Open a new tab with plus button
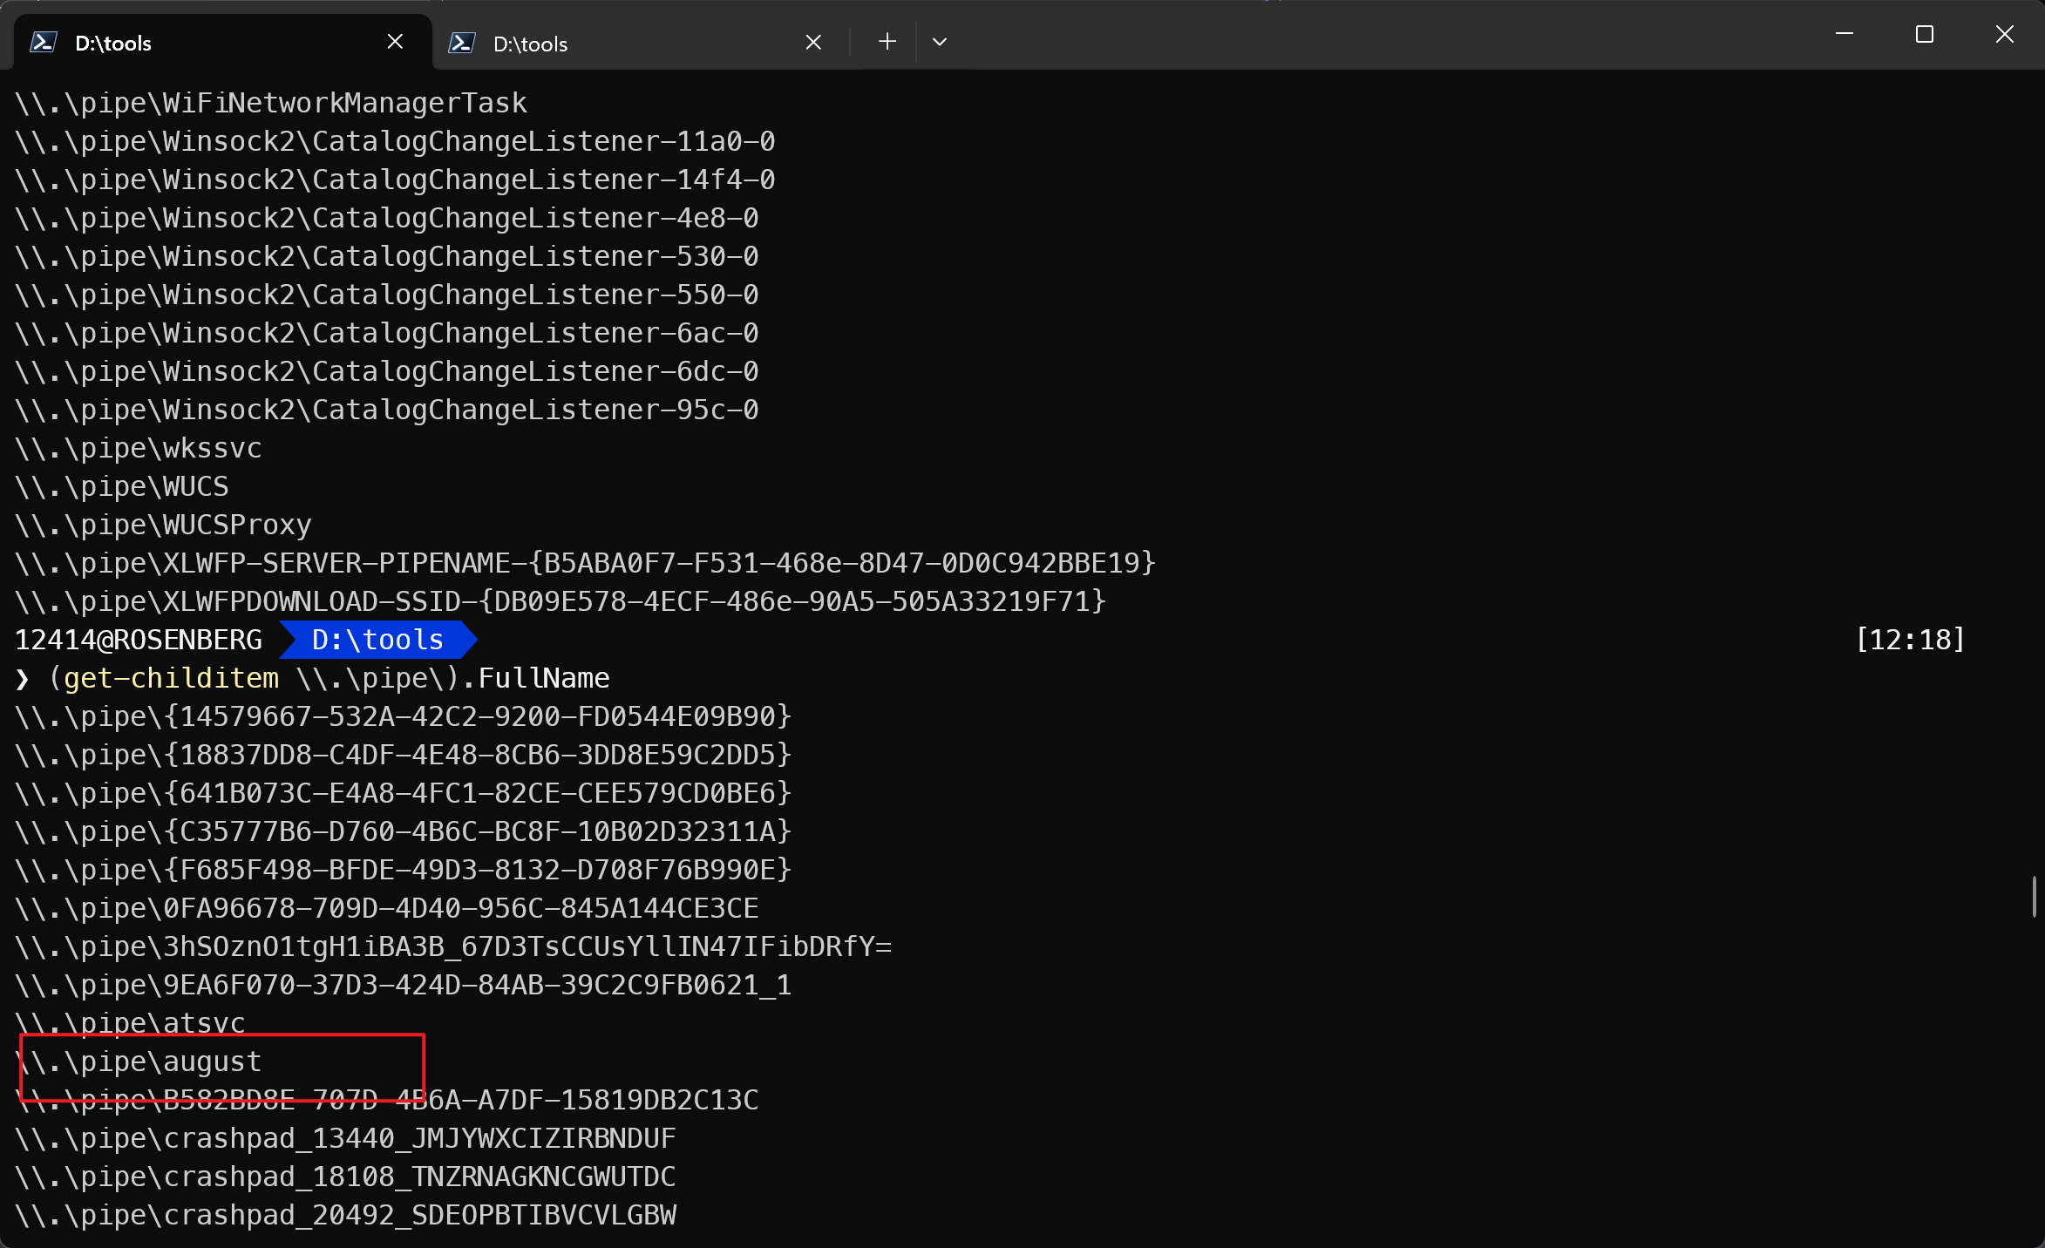The height and width of the screenshot is (1248, 2045). coord(887,42)
